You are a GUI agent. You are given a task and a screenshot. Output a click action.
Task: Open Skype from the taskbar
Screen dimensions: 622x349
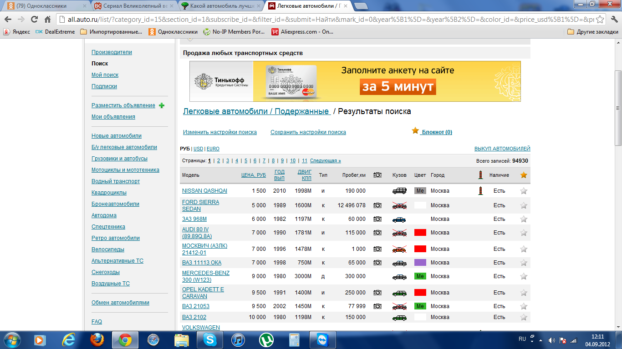click(210, 339)
